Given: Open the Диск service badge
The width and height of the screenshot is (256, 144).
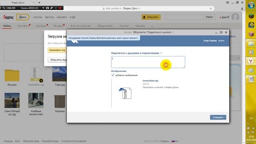Looking at the screenshot, I should click(23, 17).
